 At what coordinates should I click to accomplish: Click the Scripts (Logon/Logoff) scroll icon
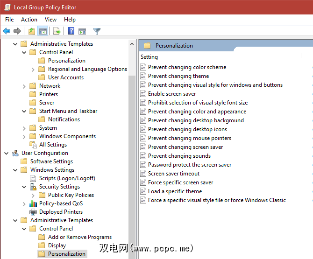click(33, 178)
